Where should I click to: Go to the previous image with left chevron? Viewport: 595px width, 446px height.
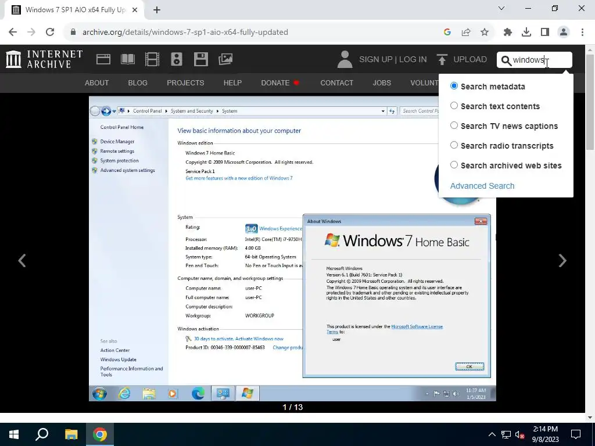[22, 261]
